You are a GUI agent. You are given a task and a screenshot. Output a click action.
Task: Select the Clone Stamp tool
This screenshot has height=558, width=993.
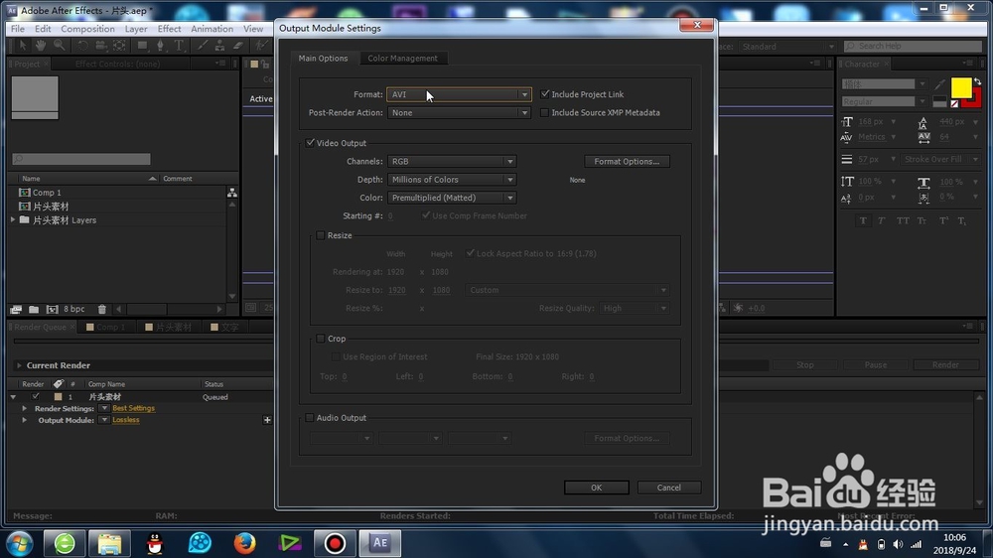219,45
